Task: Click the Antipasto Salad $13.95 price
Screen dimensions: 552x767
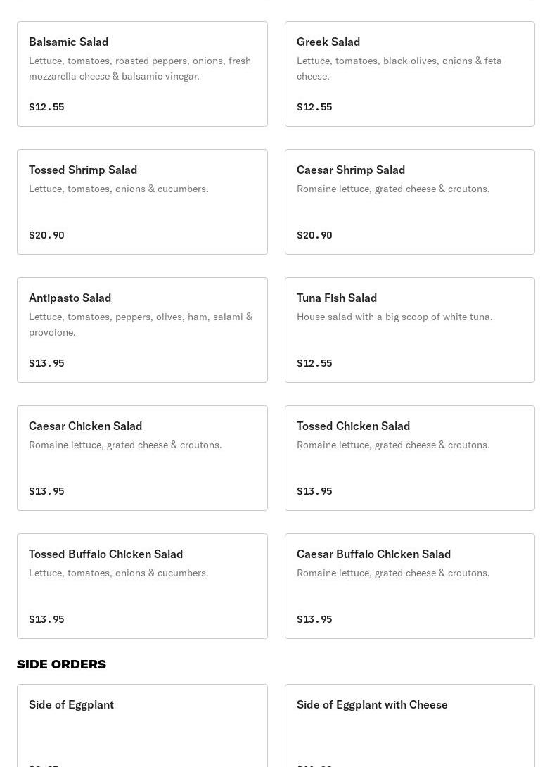Action: tap(46, 363)
